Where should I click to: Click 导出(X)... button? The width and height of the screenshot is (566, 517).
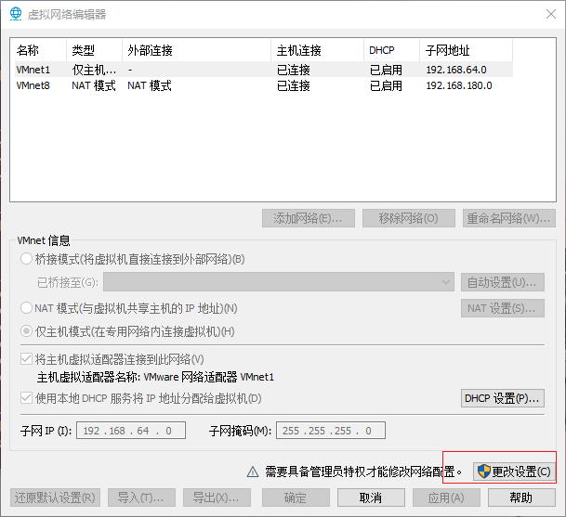[x=217, y=498]
